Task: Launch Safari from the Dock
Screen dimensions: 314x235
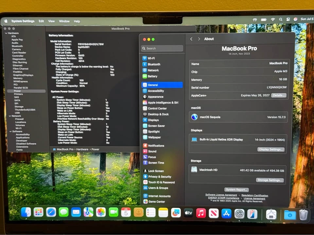Action: click(51, 212)
